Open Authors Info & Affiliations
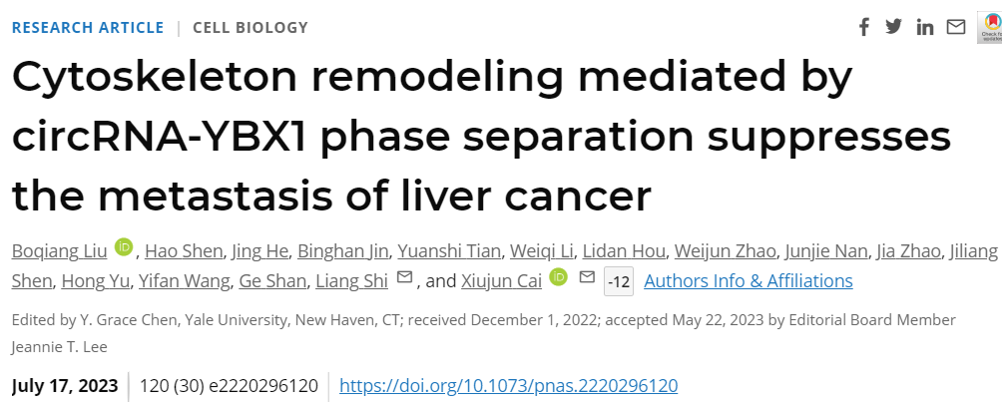The height and width of the screenshot is (406, 1002). (749, 281)
